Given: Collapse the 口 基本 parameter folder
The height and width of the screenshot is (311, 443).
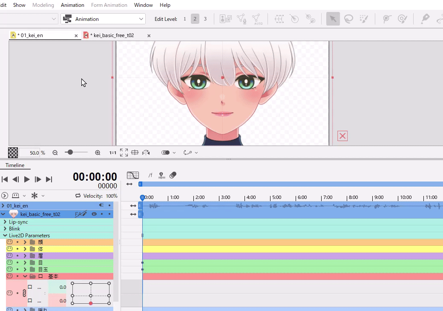Looking at the screenshot, I should (25, 276).
